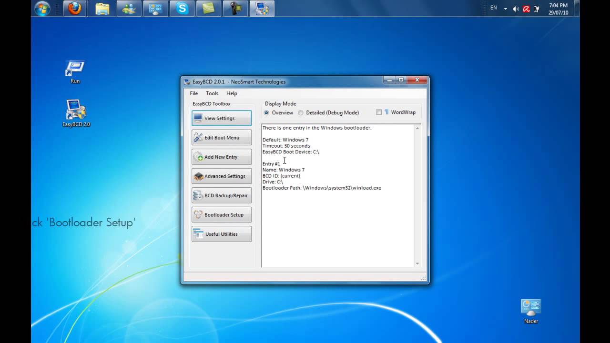The width and height of the screenshot is (610, 343).
Task: Open the View Settings section
Action: [222, 118]
